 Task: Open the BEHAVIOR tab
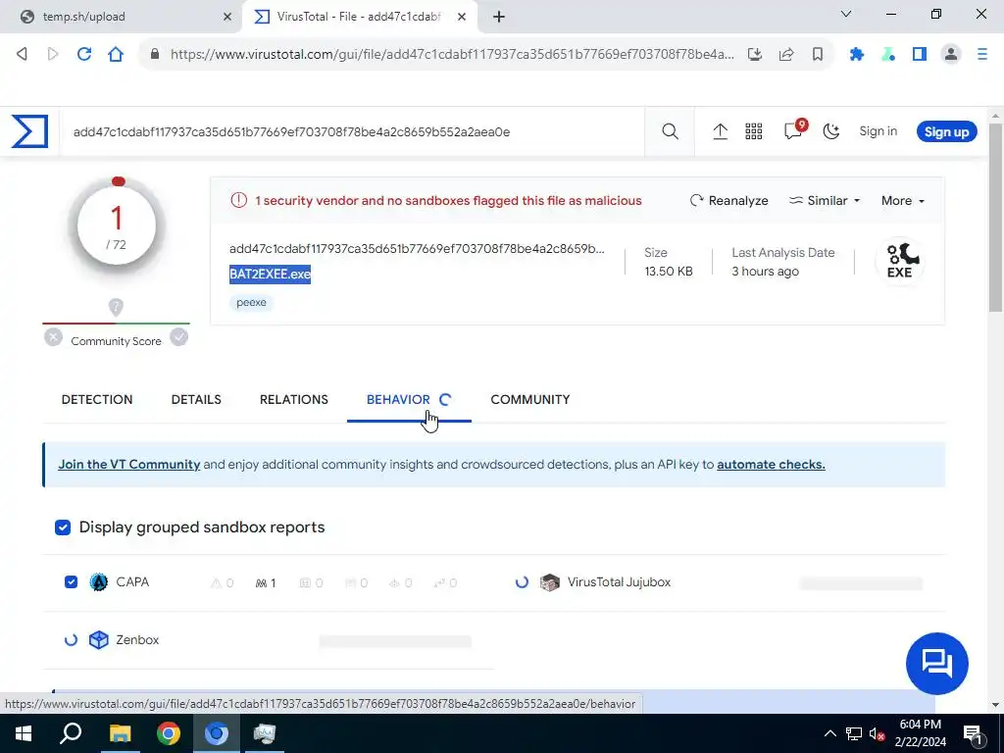[x=398, y=400]
